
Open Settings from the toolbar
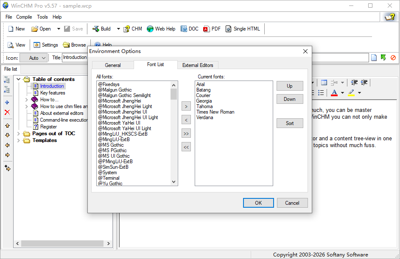point(46,45)
